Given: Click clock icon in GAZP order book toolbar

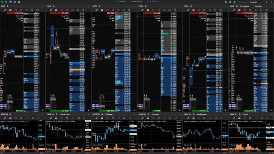Looking at the screenshot, I should coord(245,10).
